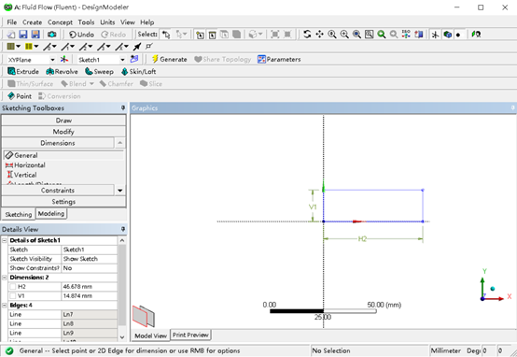This screenshot has width=517, height=357.
Task: Take a snapshot with the camera icon
Action: (x=51, y=35)
